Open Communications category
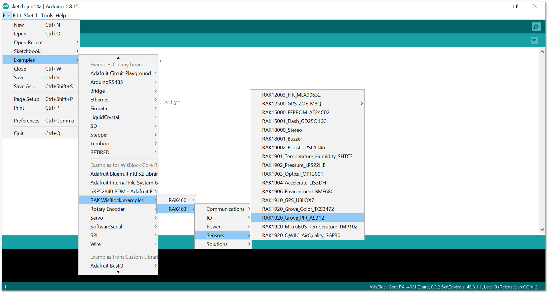 pos(223,209)
